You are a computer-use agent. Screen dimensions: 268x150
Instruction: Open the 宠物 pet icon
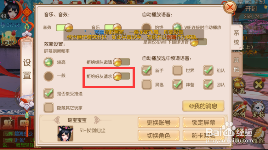coord(259,109)
